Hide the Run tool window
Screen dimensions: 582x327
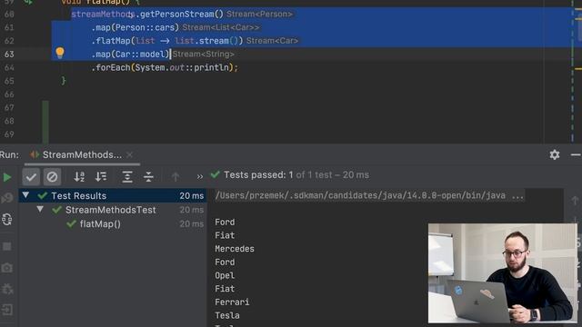tap(576, 155)
